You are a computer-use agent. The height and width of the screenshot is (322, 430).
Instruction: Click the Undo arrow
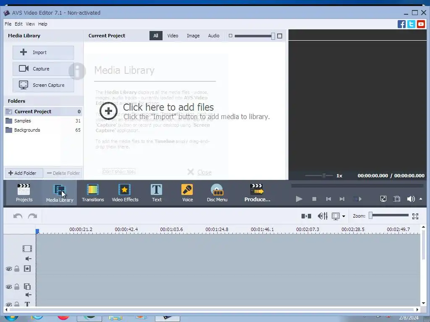tap(18, 216)
